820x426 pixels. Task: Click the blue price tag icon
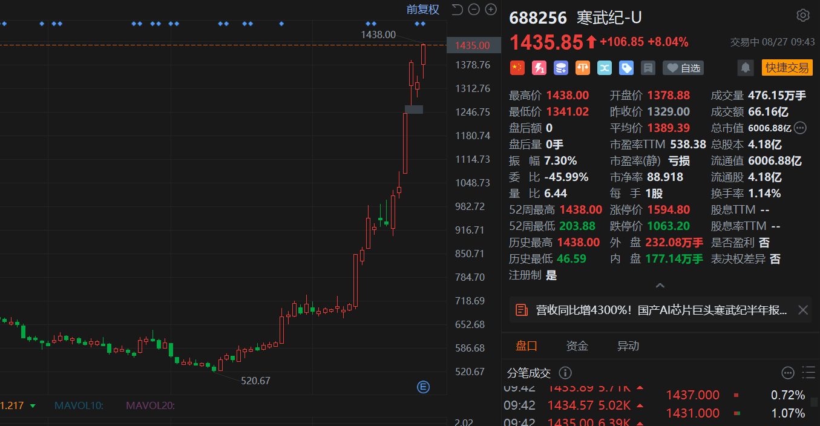[x=626, y=68]
